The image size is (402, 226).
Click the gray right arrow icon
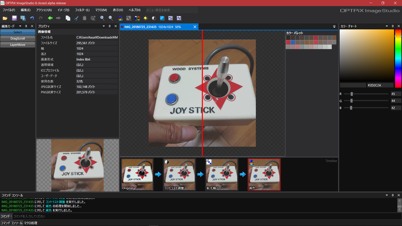click(58, 18)
